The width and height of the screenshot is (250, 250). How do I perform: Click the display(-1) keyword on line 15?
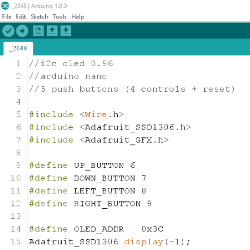pos(144,242)
